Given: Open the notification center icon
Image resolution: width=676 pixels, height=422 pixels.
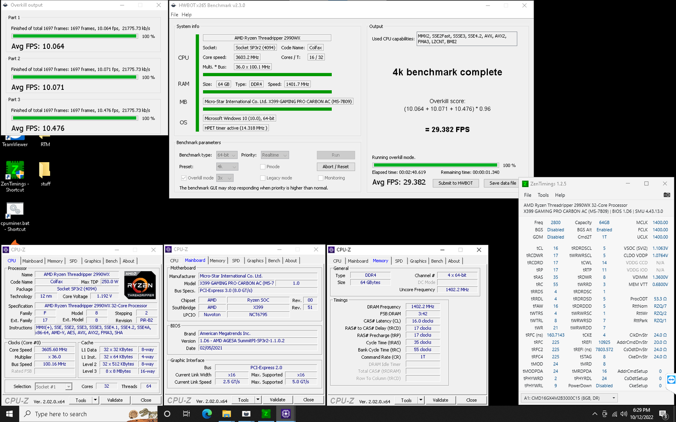Looking at the screenshot, I should (663, 414).
